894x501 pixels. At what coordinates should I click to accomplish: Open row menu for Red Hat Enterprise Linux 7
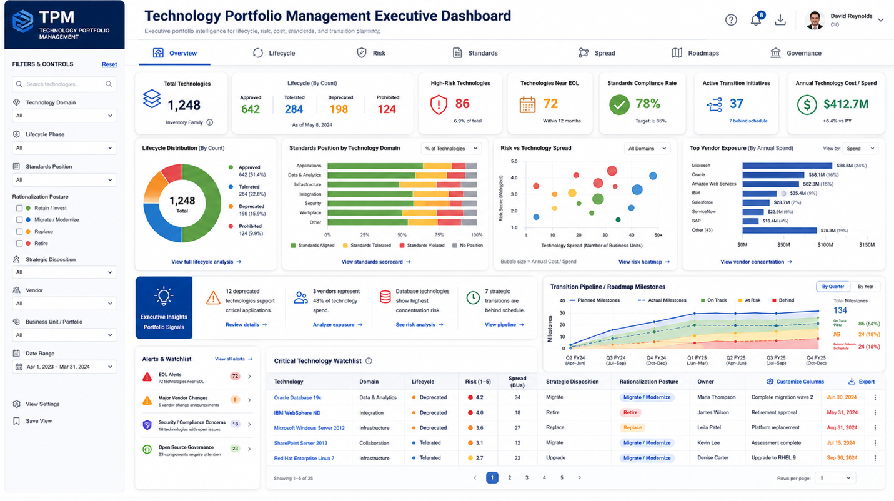(x=875, y=458)
